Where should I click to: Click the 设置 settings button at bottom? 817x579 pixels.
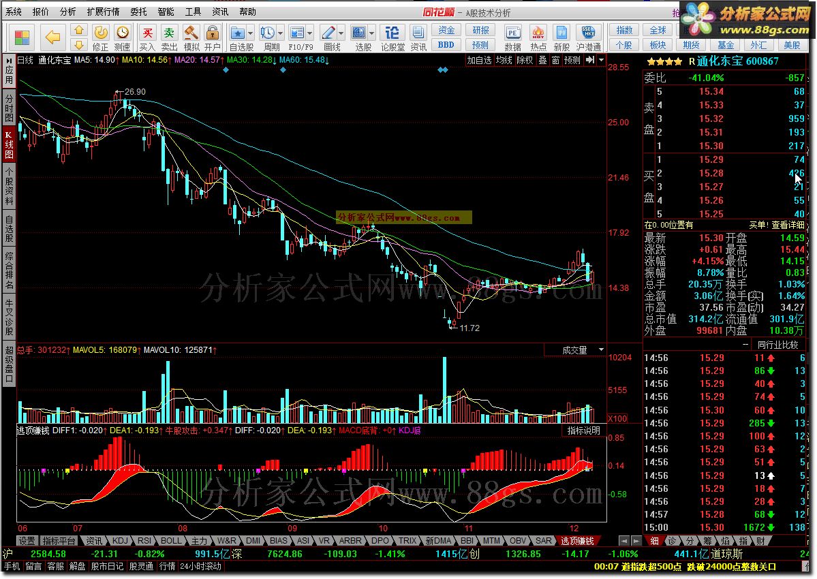click(x=27, y=540)
